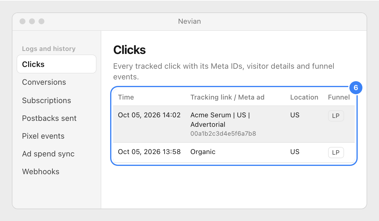Viewport: 379px width, 221px height.
Task: Open the Conversions log
Action: coord(44,82)
